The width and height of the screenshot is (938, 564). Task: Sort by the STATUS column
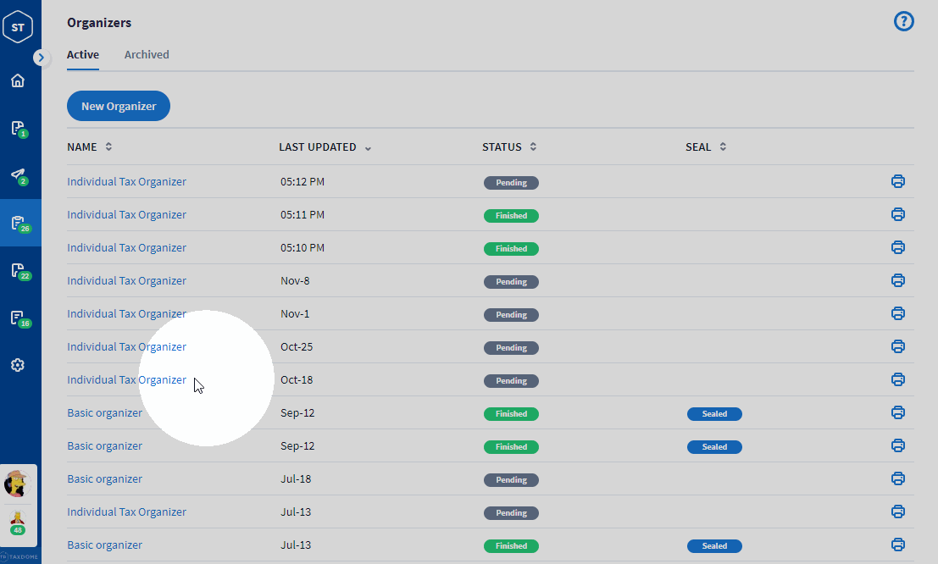[x=509, y=147]
